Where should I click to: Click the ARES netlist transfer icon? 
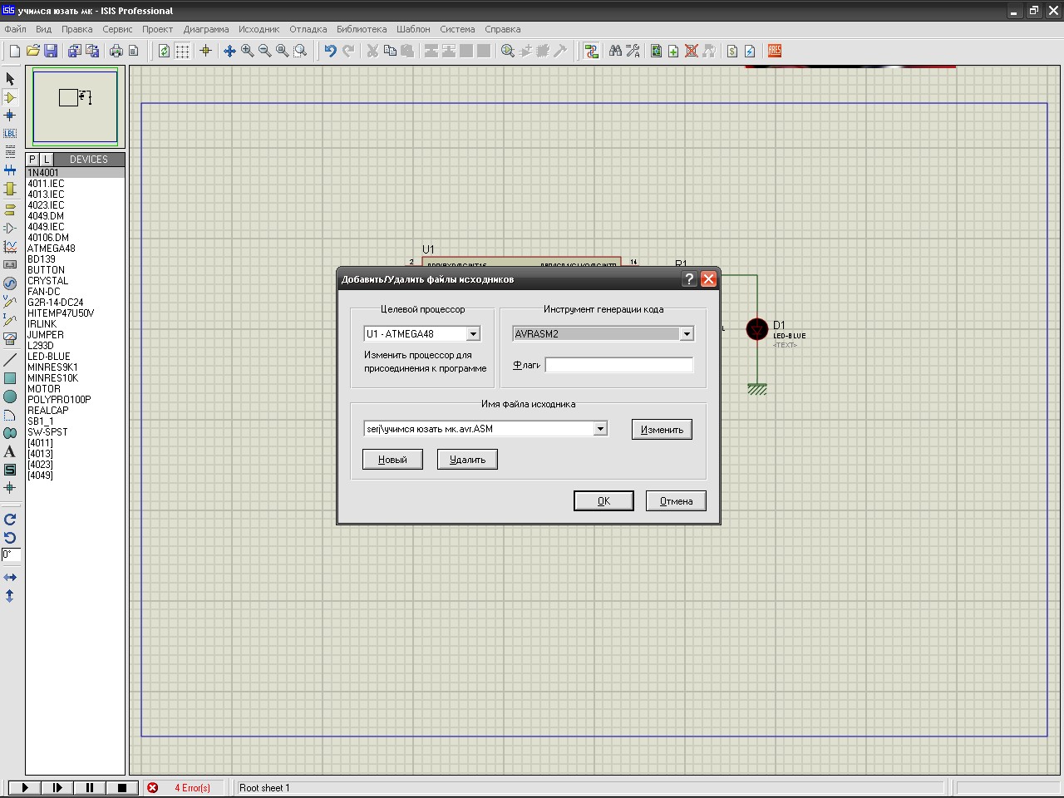[775, 51]
